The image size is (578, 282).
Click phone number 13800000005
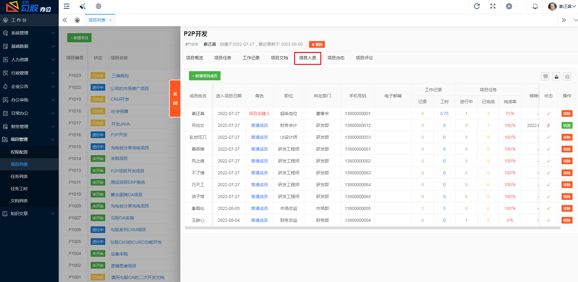coord(358,208)
